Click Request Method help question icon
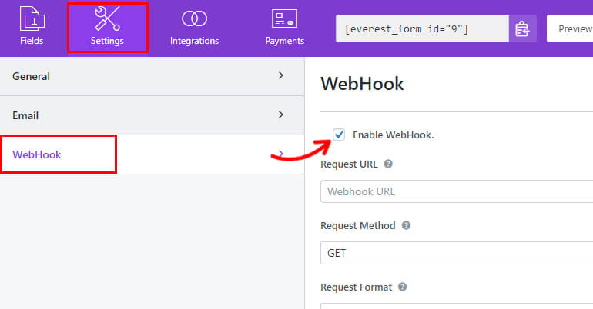This screenshot has height=309, width=593. (x=406, y=226)
